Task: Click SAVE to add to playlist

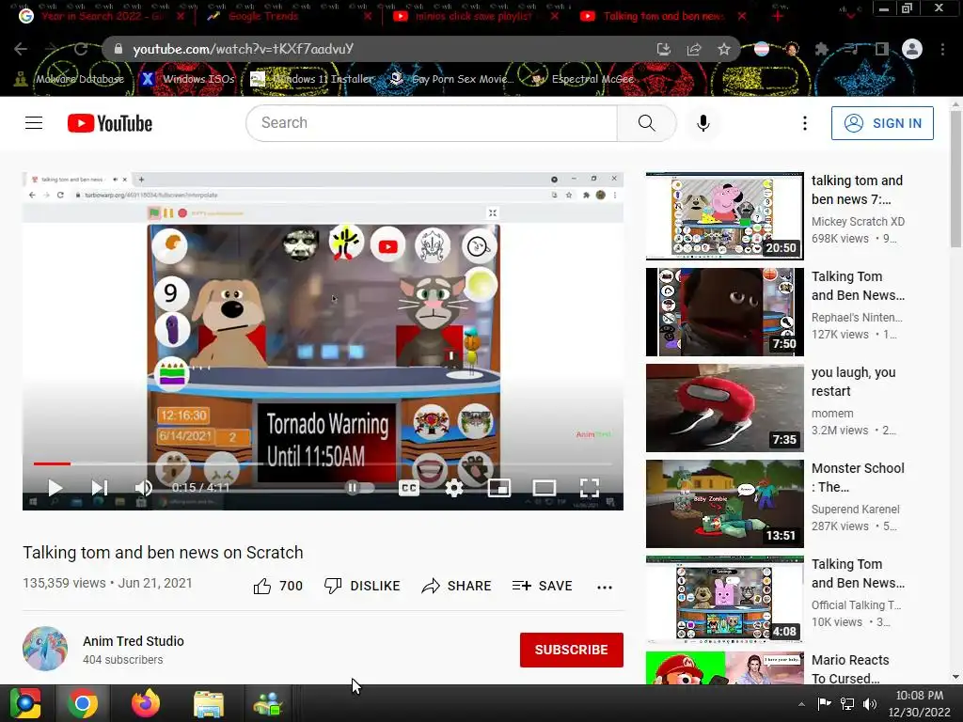Action: tap(543, 586)
